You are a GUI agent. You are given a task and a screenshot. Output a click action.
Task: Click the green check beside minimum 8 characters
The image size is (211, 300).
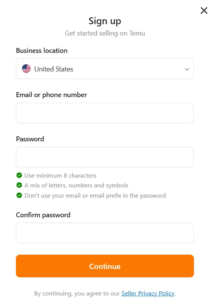(x=19, y=175)
